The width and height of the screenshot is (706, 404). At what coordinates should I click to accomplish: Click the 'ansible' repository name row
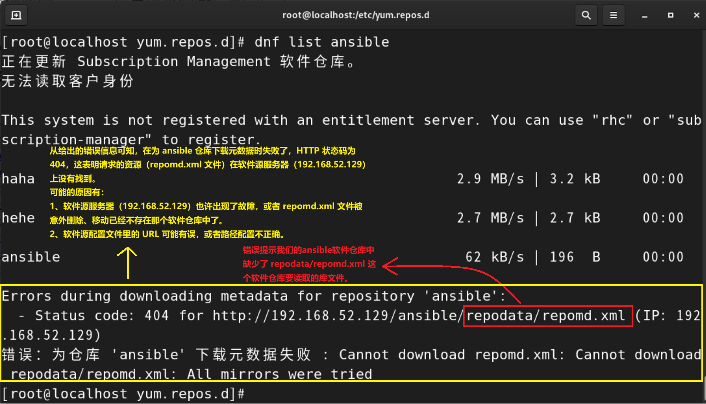[31, 257]
